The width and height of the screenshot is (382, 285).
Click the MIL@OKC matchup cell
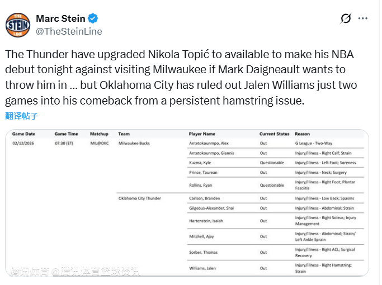tap(99, 143)
